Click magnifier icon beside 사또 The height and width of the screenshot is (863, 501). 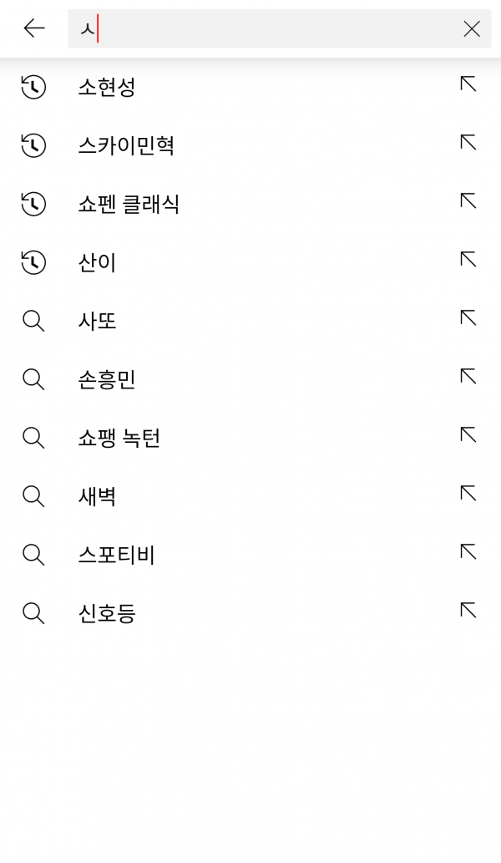[x=33, y=321]
